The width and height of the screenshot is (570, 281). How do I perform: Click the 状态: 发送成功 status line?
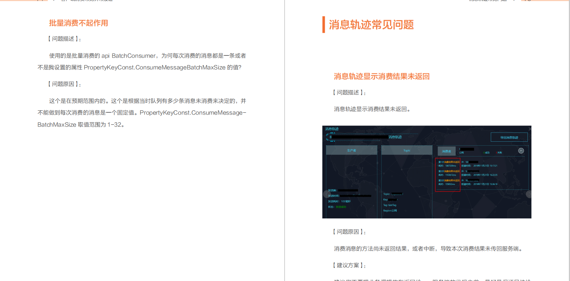(x=337, y=207)
